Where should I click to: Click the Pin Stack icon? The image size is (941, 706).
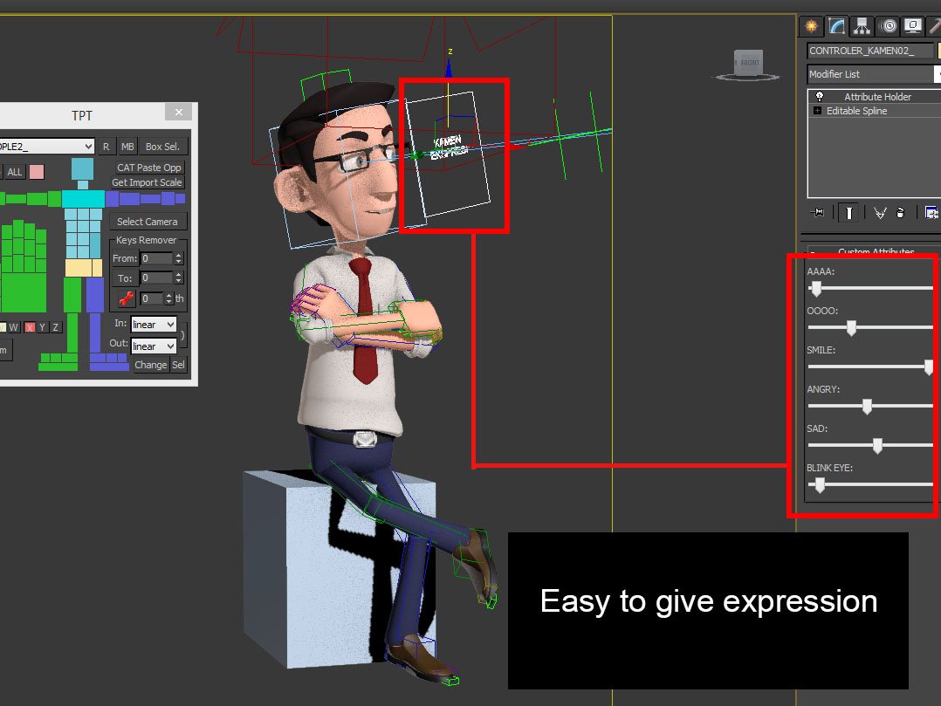coord(818,213)
